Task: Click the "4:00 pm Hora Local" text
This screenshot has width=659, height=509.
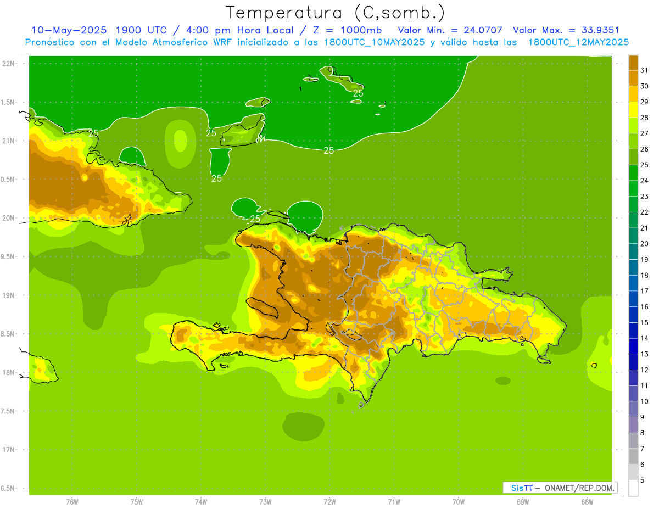Action: [x=239, y=30]
